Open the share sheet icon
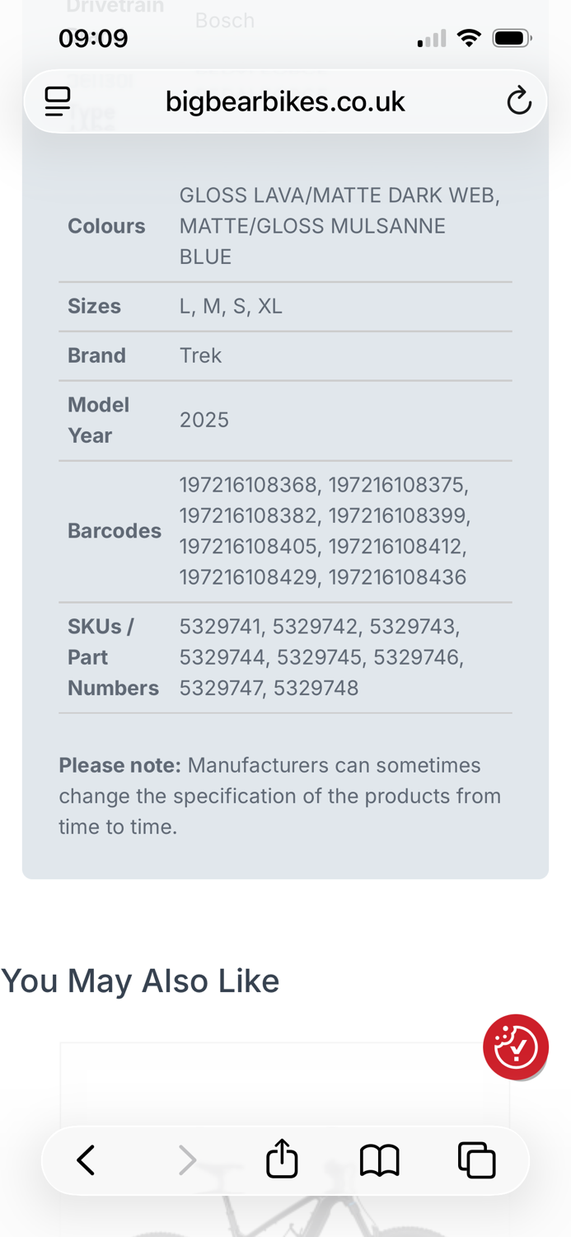571x1237 pixels. (282, 1158)
